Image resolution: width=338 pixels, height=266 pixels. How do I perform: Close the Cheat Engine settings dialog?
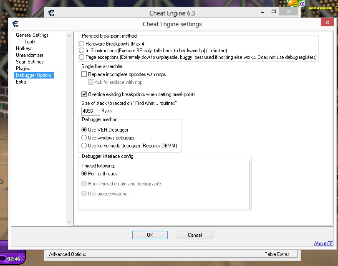point(327,22)
